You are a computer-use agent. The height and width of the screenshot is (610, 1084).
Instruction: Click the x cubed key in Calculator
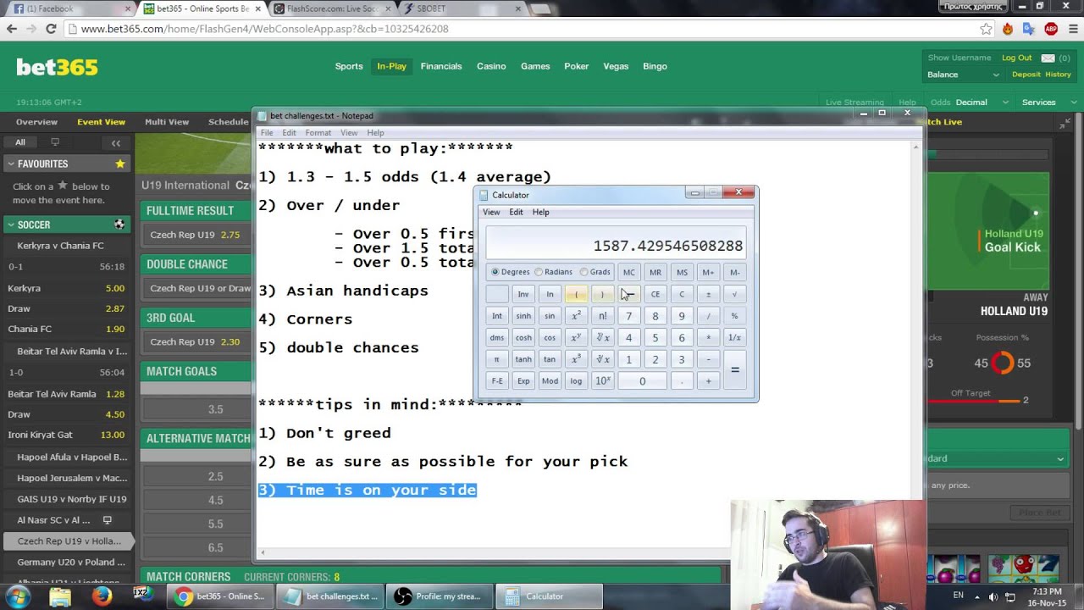point(576,359)
